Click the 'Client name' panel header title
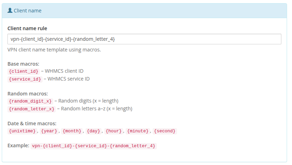 coord(27,11)
